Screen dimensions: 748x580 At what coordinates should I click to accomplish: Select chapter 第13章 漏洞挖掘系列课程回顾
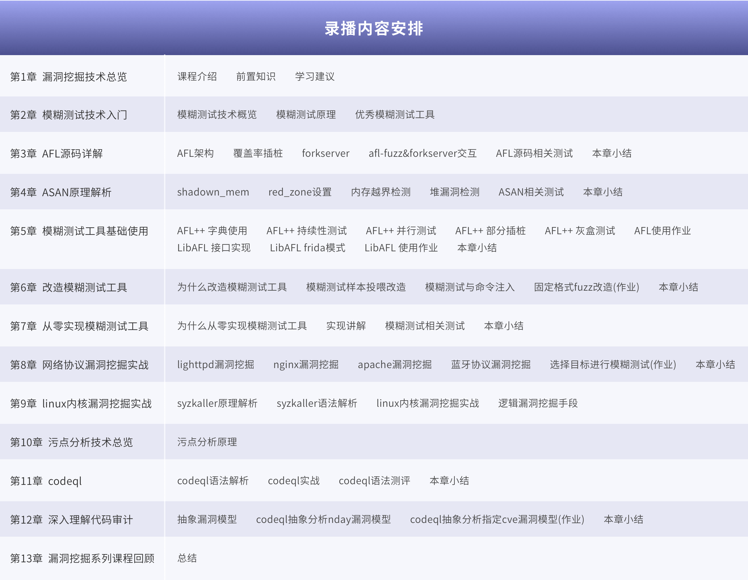(x=82, y=558)
